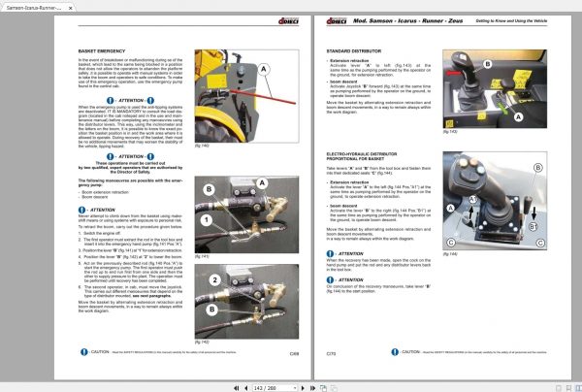Screen dimensions: 582x392
Task: Select single page layout icon
Action: click(559, 388)
